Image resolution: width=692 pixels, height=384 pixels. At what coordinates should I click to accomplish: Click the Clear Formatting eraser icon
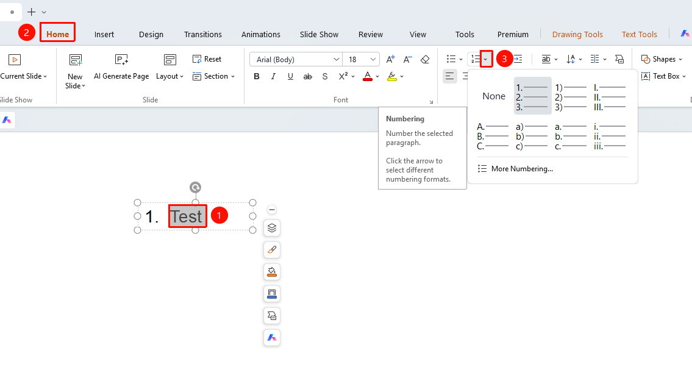[425, 59]
